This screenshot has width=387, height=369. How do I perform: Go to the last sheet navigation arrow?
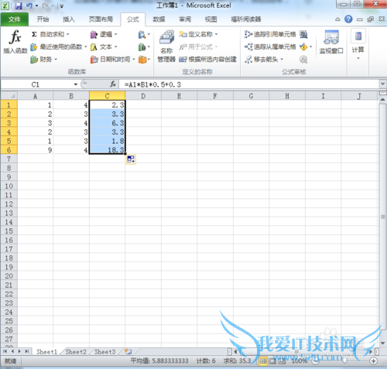[x=27, y=351]
